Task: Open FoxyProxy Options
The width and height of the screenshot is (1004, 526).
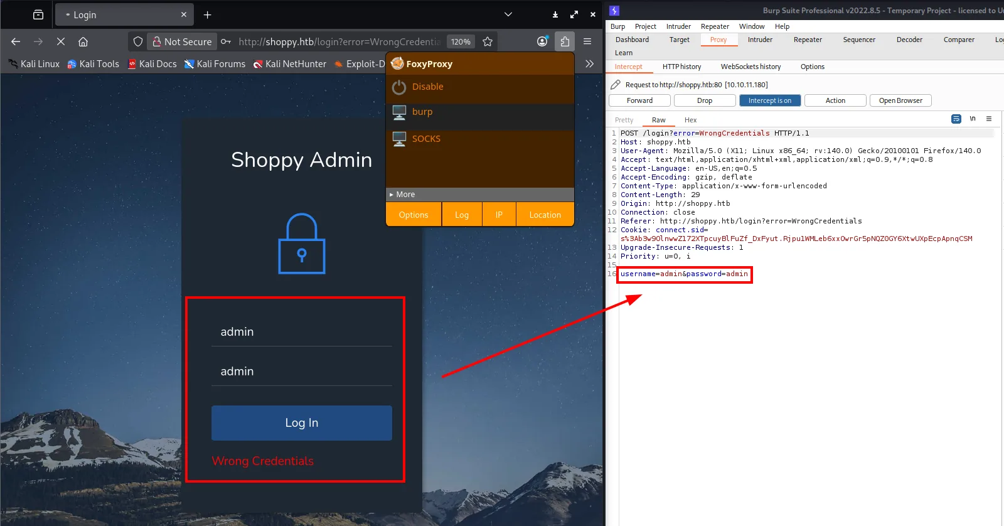Action: click(414, 215)
